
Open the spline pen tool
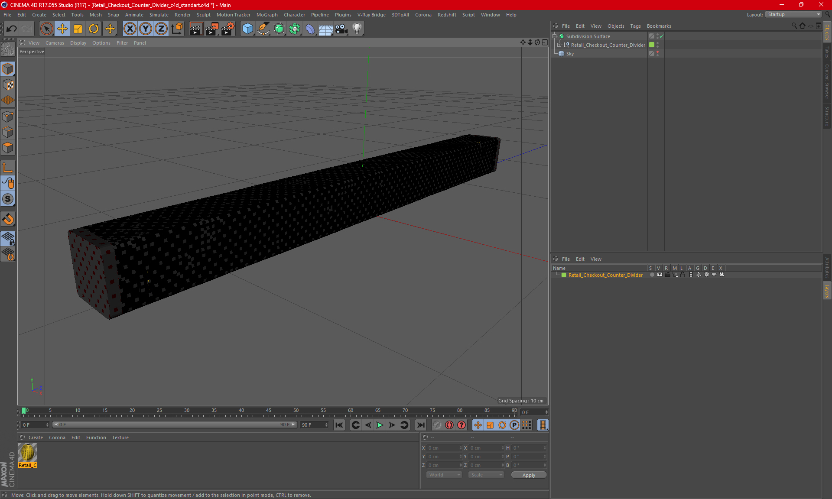[263, 29]
